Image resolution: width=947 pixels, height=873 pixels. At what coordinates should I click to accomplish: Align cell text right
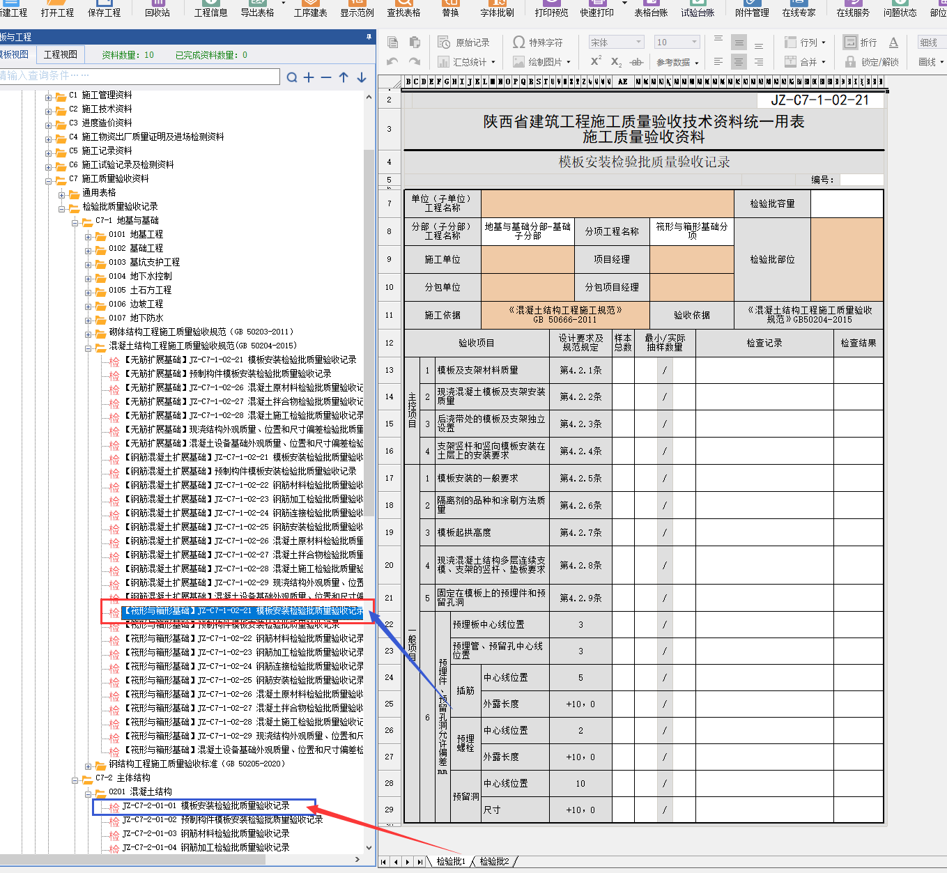click(759, 62)
